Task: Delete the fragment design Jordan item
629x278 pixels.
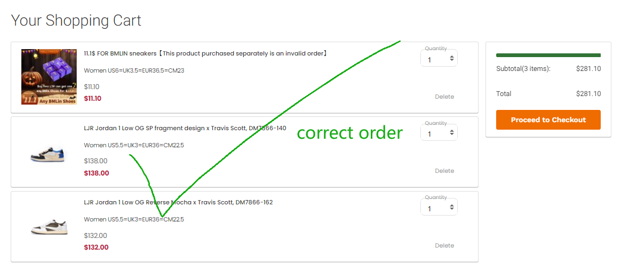Action: (x=444, y=171)
